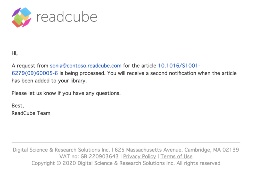Click the horizontal divider above the footer
This screenshot has height=182, width=264.
coord(126,142)
